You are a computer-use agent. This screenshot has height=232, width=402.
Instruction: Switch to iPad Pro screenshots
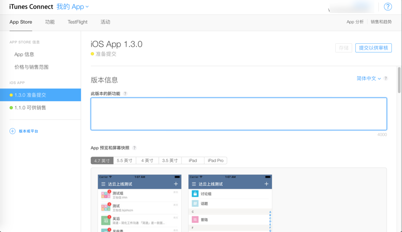(x=216, y=161)
